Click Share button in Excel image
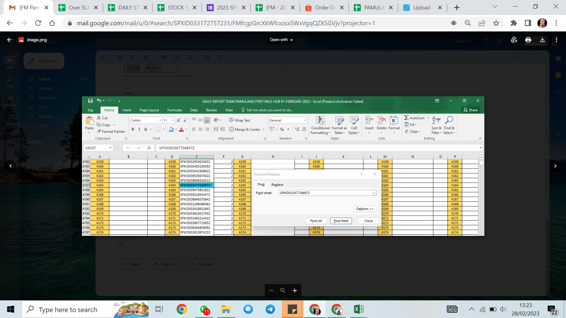 471,110
